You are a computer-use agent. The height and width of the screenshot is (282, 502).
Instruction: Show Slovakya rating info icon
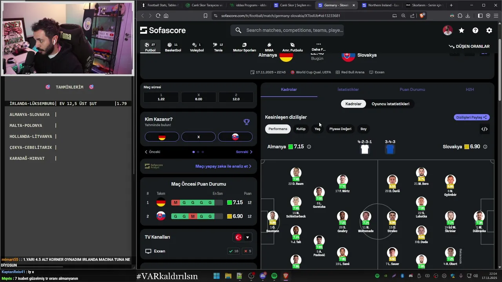[485, 147]
